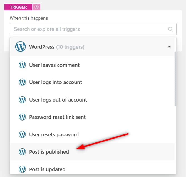This screenshot has height=177, width=186.
Task: Click the search magnifier icon
Action: click(170, 29)
